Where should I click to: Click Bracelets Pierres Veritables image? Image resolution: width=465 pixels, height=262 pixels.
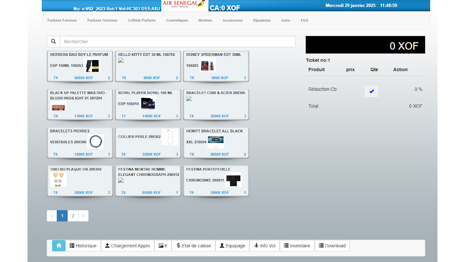click(x=96, y=142)
